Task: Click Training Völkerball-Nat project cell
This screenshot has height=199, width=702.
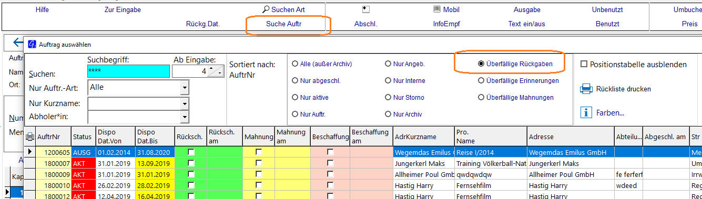Action: pos(491,163)
